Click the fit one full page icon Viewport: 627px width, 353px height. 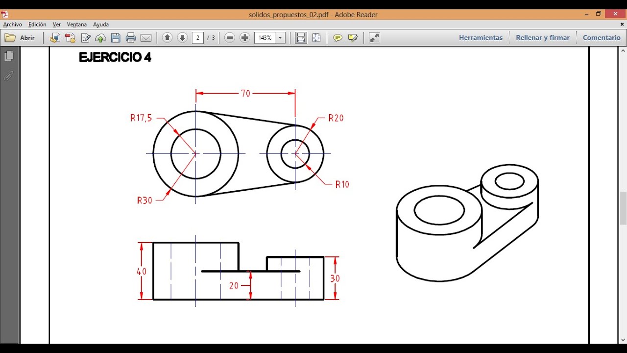coord(316,38)
